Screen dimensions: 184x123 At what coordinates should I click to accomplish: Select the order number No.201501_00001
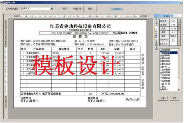point(125,33)
